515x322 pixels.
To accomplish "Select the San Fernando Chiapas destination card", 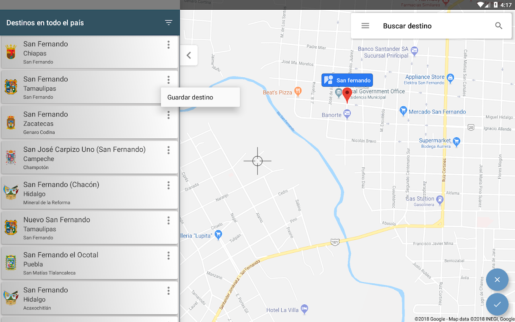I will pos(89,52).
